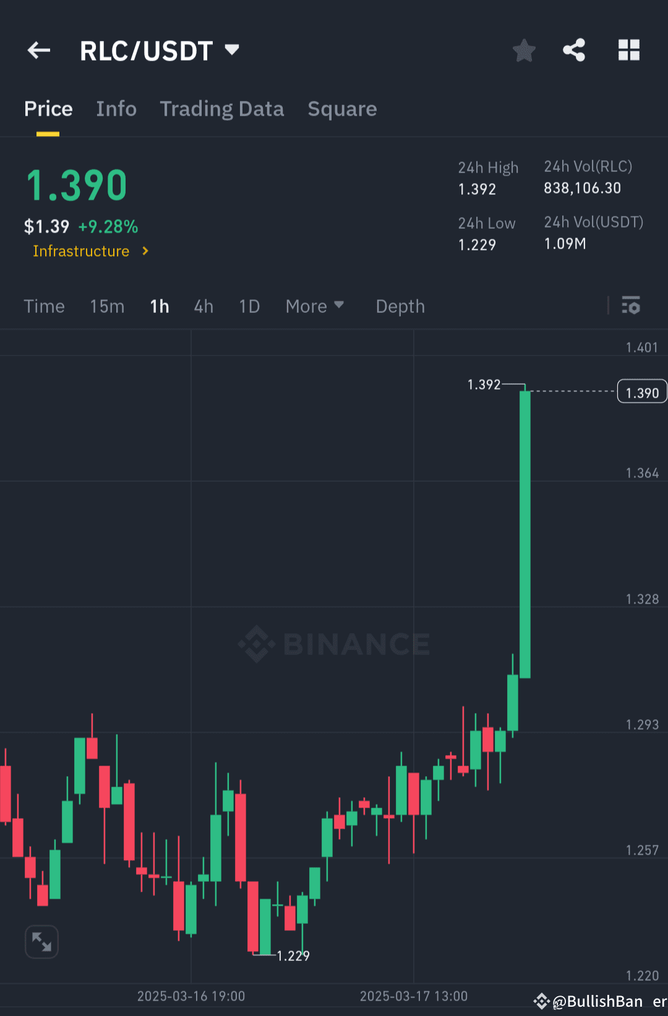
Task: Click the Info tab
Action: click(x=116, y=109)
